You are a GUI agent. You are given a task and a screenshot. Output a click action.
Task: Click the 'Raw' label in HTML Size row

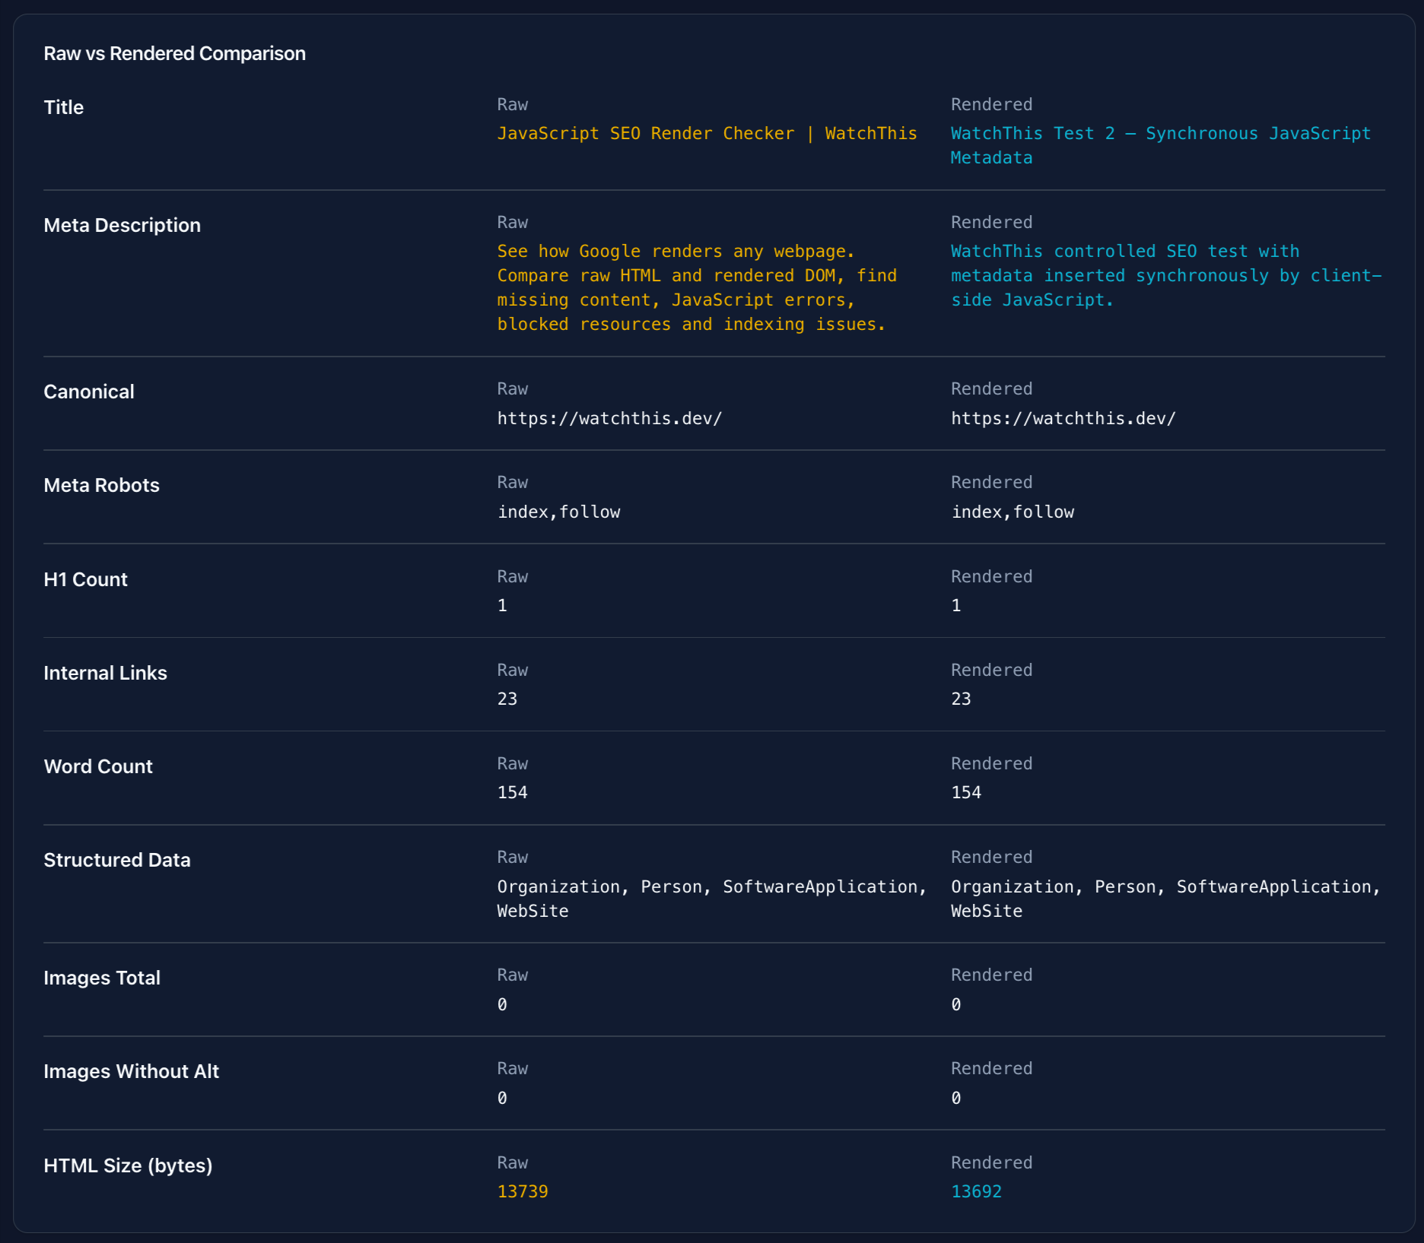tap(513, 1163)
